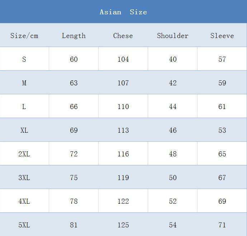Select the "Sleeve" column header

point(222,36)
